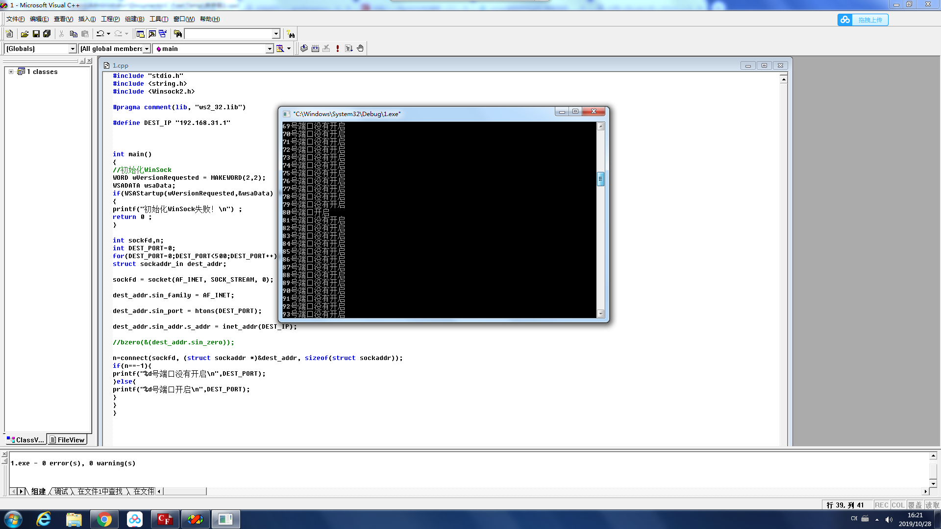Run program with red exclamation Execute icon
This screenshot has width=941, height=529.
coord(338,48)
